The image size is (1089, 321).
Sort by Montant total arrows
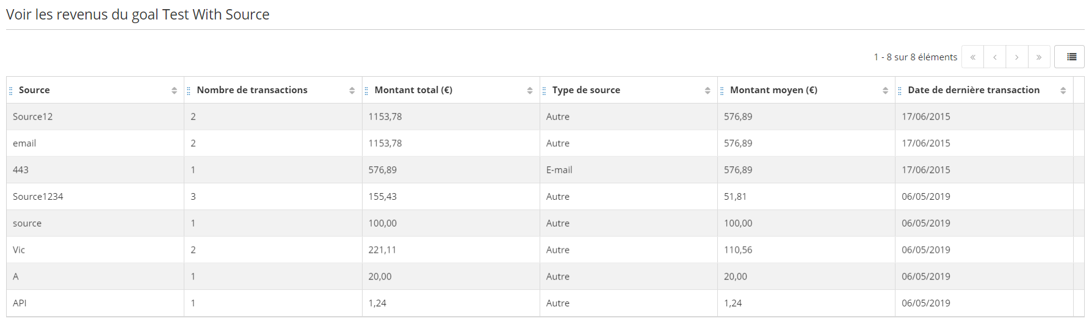529,91
